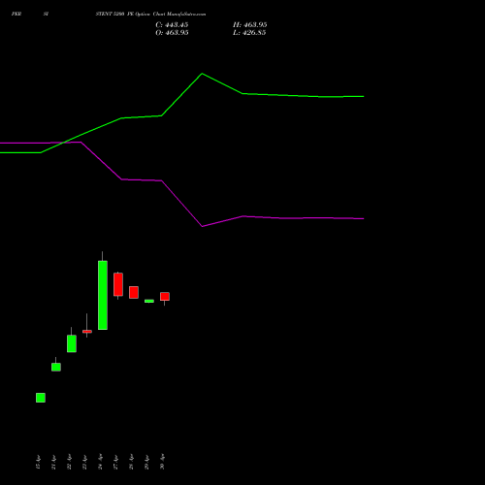Click the open value O: 463.95
The image size is (485, 485).
pos(172,33)
